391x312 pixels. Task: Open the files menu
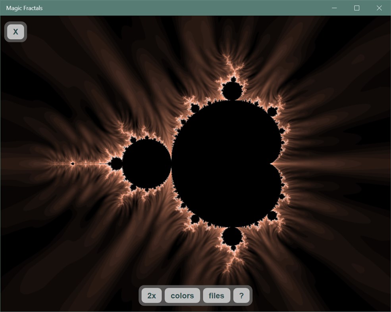click(x=216, y=295)
